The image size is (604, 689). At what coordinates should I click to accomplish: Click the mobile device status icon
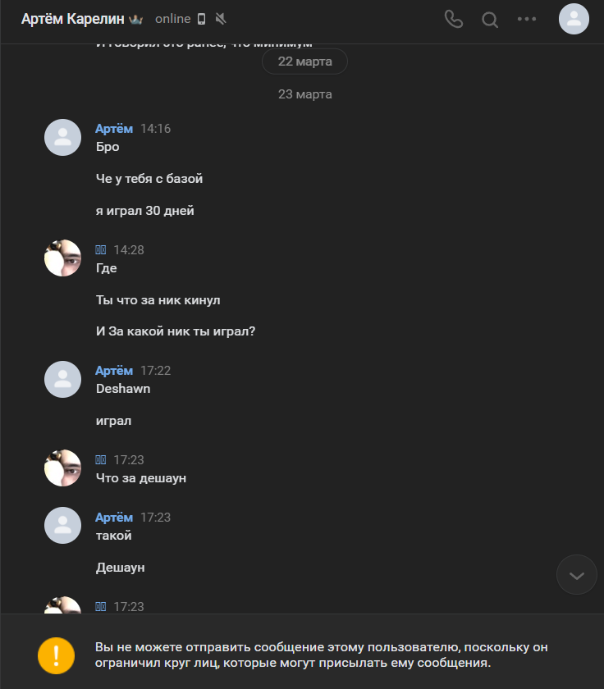202,19
